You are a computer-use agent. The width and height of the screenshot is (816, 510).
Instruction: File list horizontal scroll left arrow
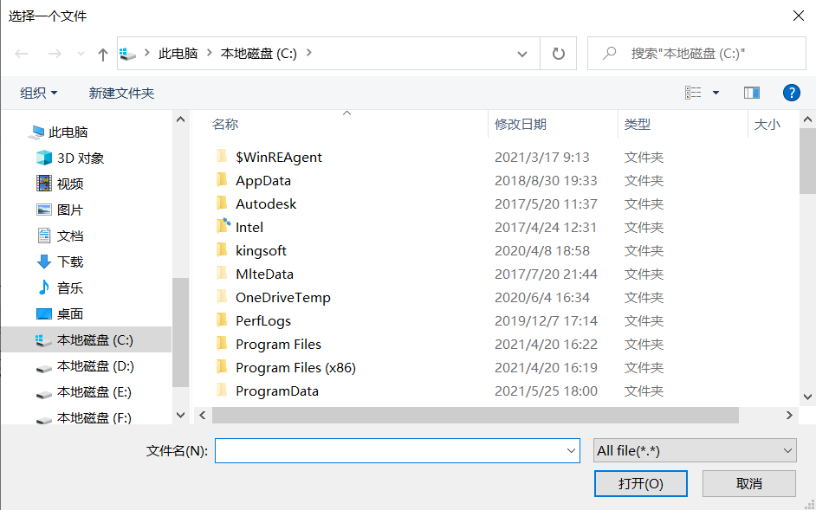(x=203, y=416)
